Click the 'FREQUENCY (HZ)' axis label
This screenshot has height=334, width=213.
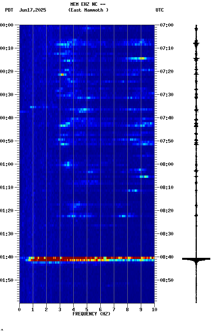[x=91, y=314]
